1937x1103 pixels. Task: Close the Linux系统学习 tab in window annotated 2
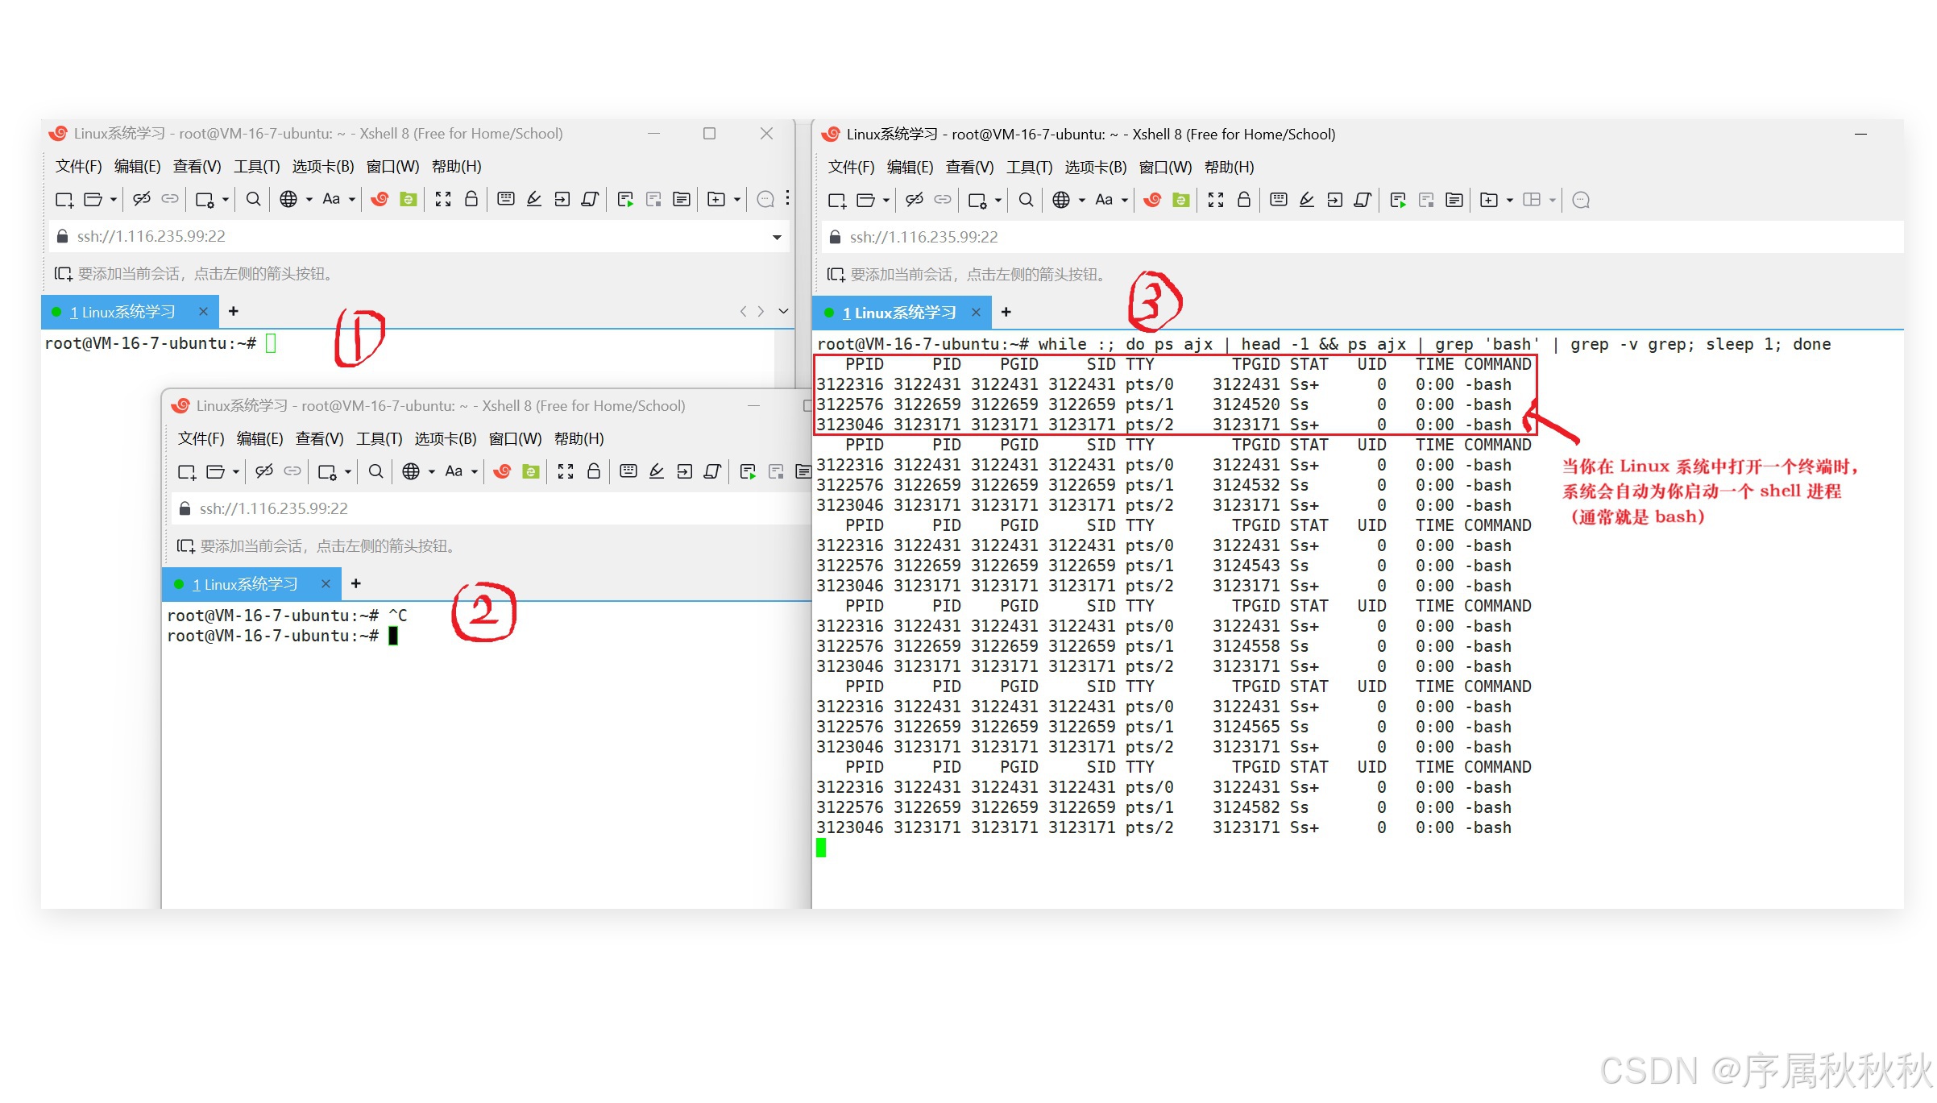(x=326, y=584)
